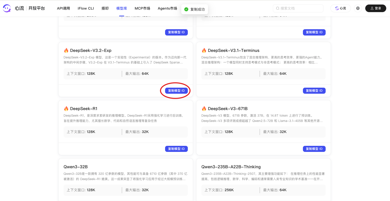The width and height of the screenshot is (390, 201).
Task: Click DeepSeek-R1 description text
Action: pyautogui.click(x=123, y=118)
